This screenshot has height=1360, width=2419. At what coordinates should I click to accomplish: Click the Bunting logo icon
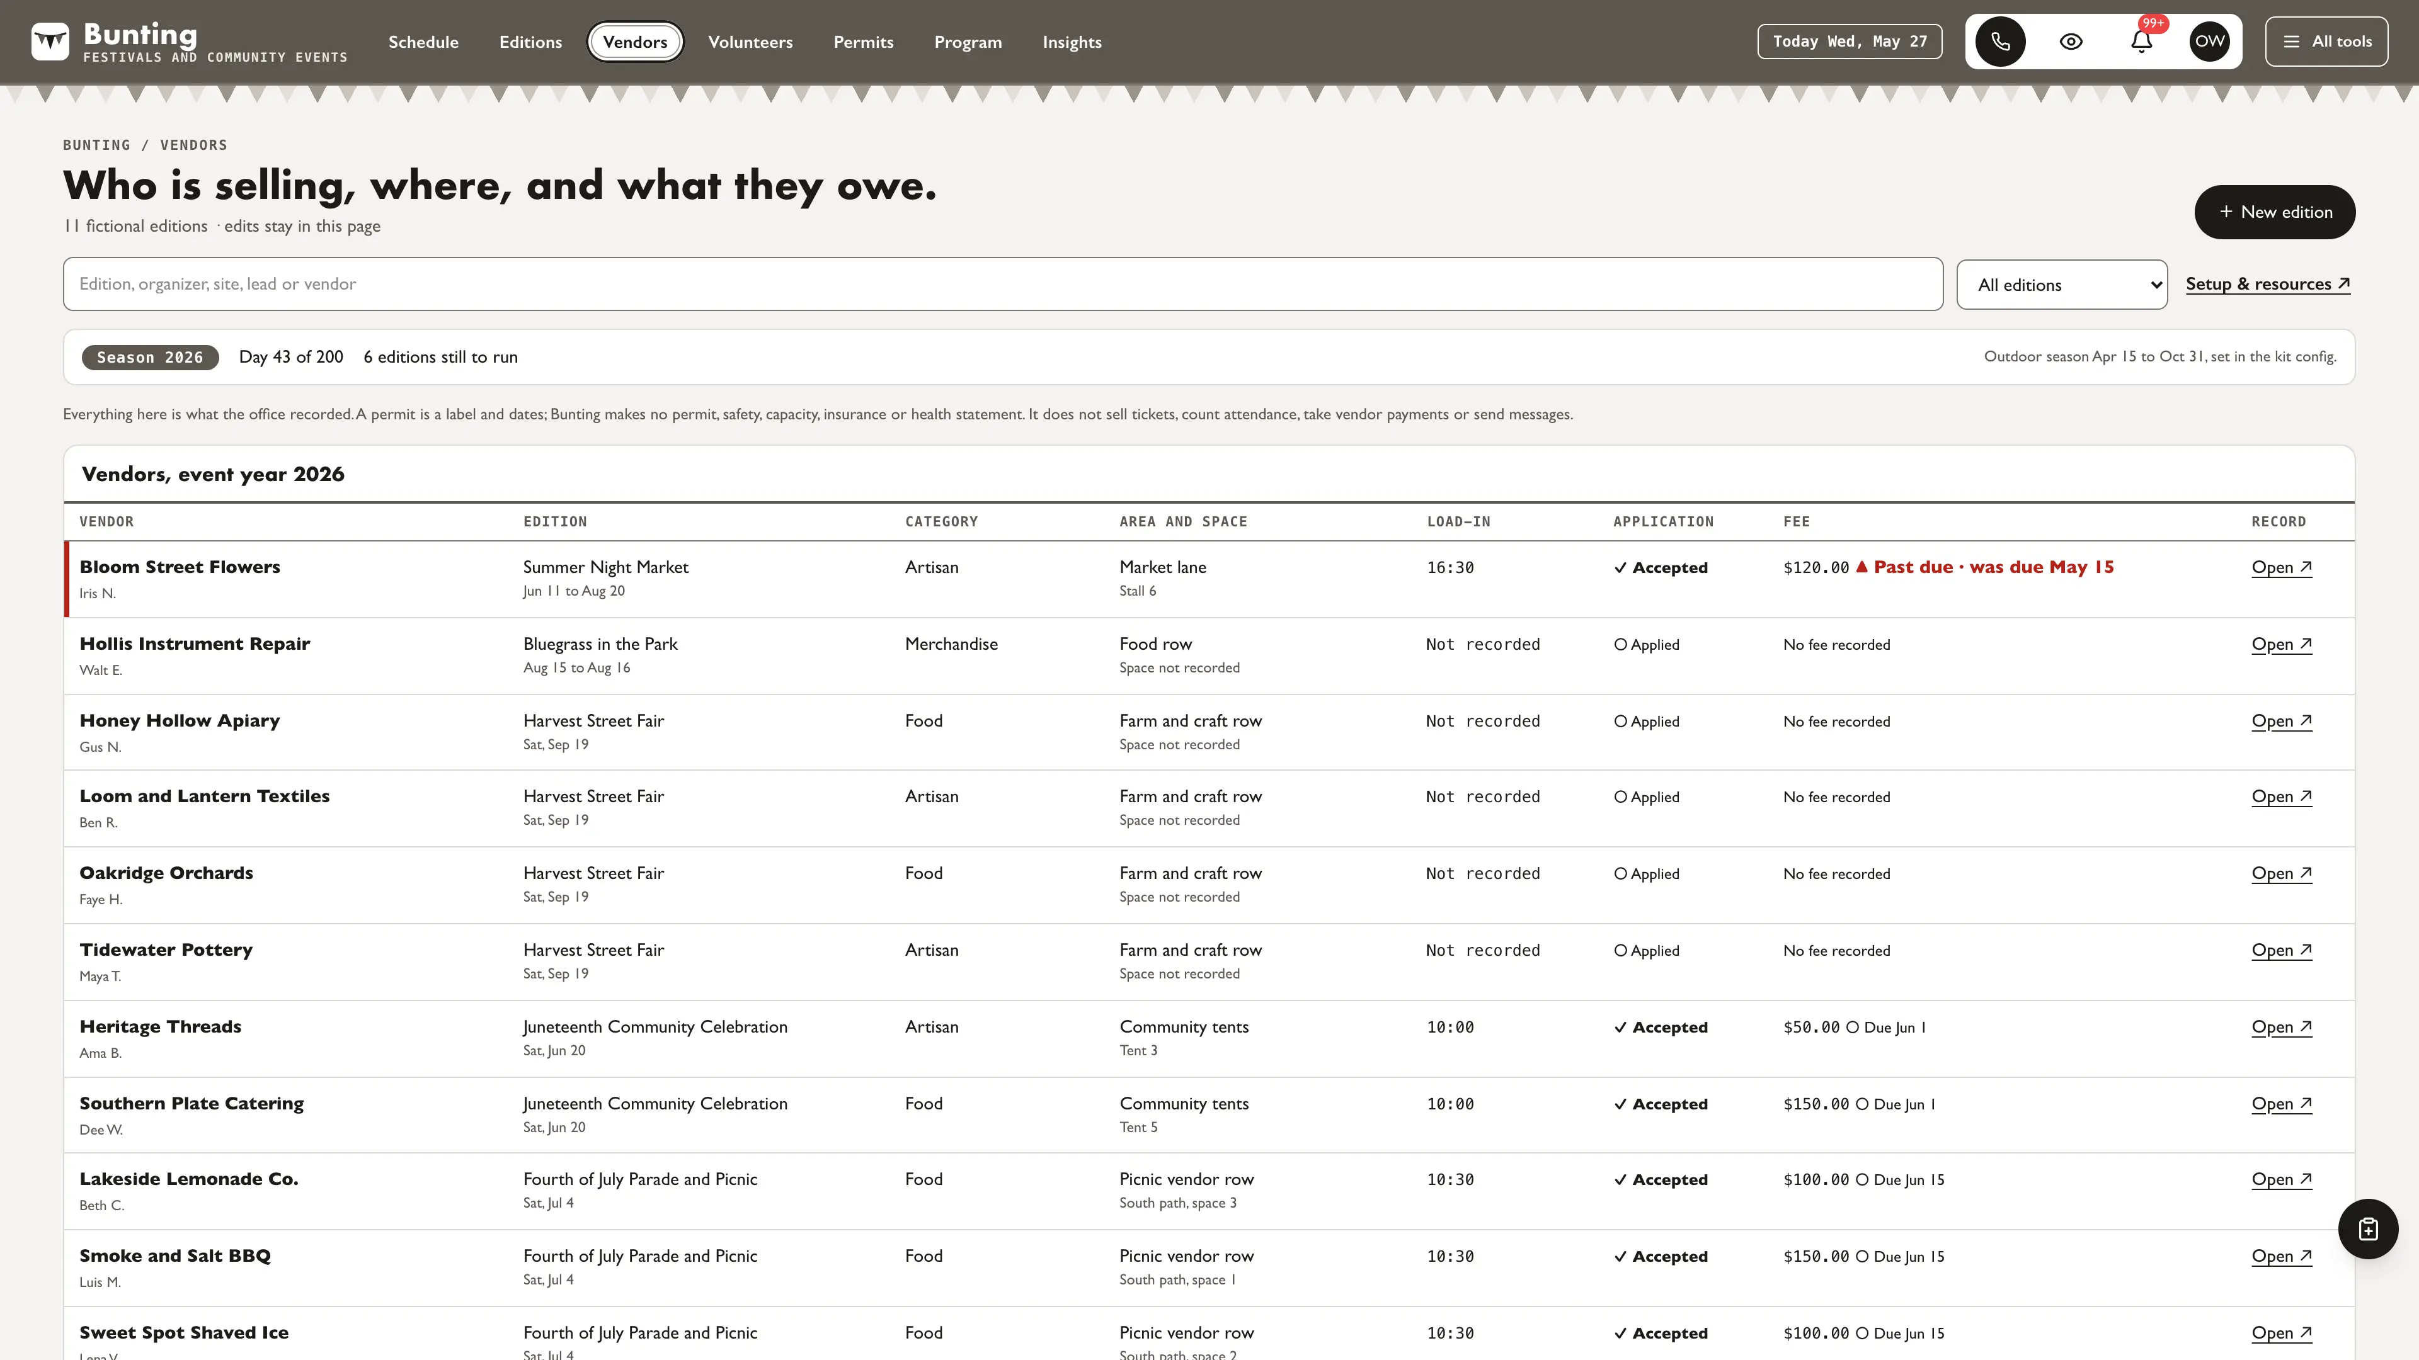50,42
